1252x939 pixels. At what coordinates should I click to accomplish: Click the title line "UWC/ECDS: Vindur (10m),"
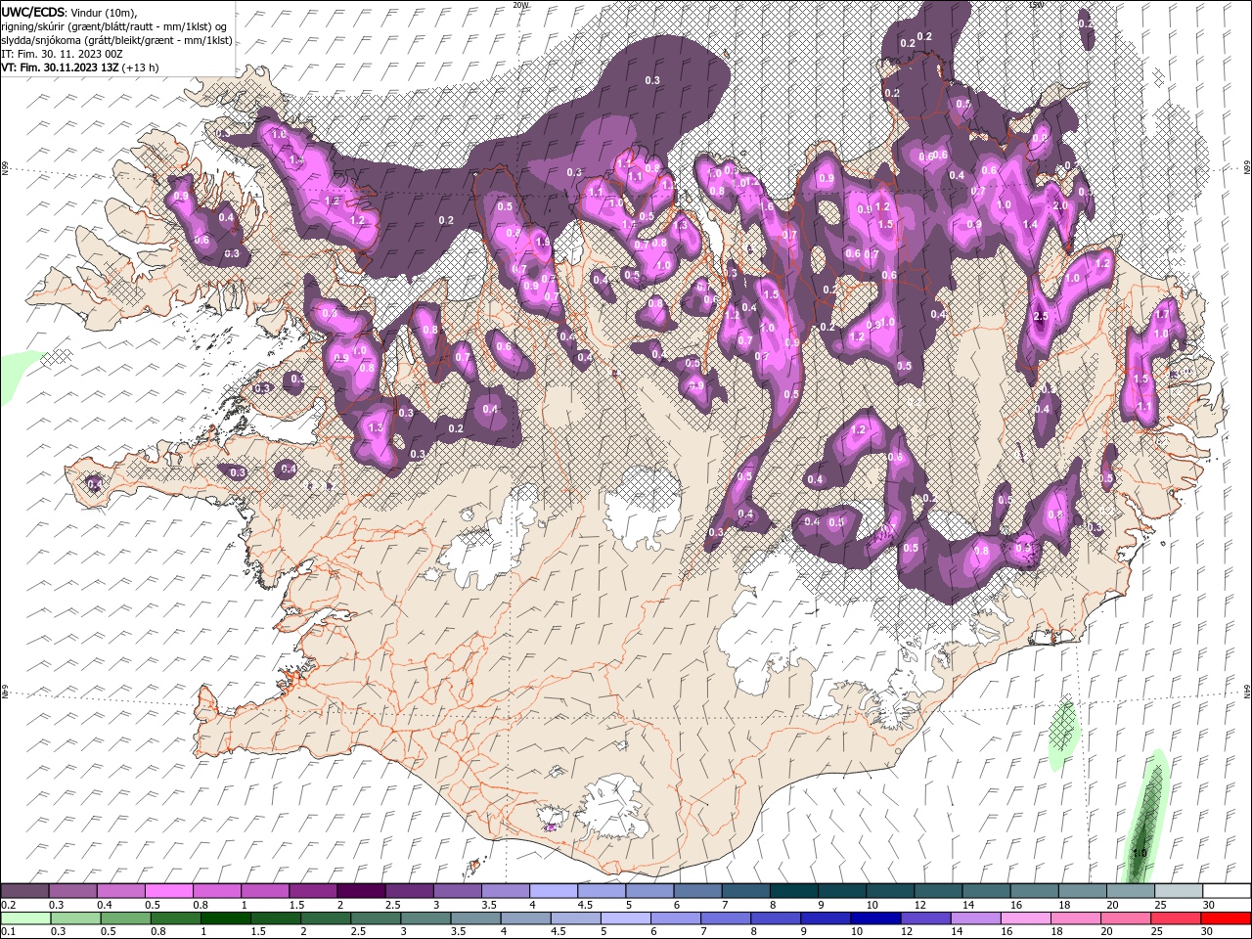pyautogui.click(x=69, y=12)
